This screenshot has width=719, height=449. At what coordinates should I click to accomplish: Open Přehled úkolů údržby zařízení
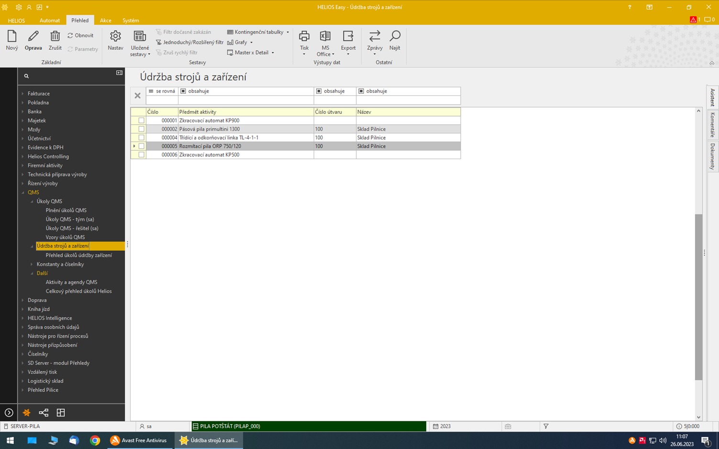[x=78, y=255]
